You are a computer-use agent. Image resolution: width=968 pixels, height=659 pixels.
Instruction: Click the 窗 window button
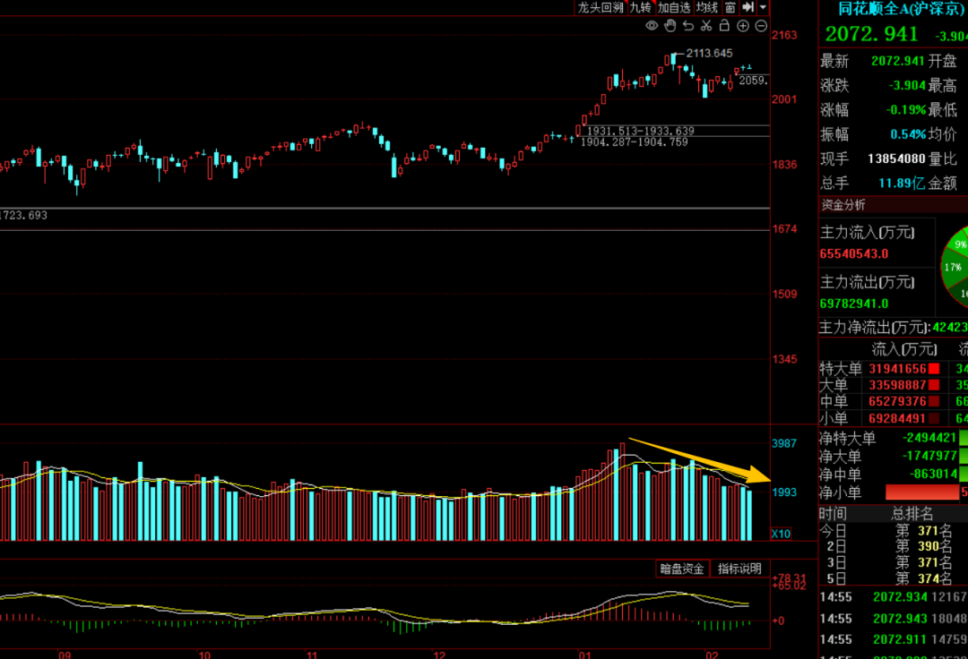[x=730, y=7]
